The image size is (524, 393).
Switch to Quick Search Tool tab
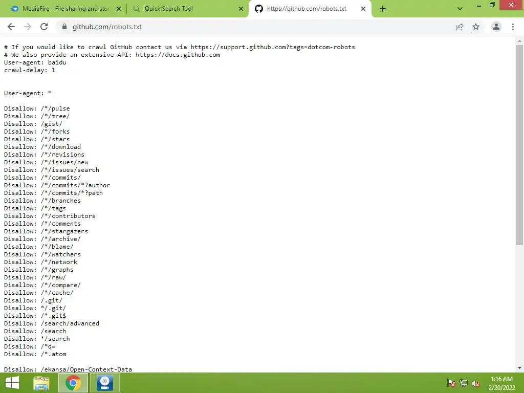tap(187, 9)
